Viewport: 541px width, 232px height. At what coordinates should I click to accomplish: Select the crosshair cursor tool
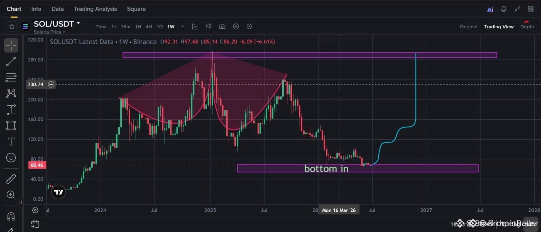[11, 46]
